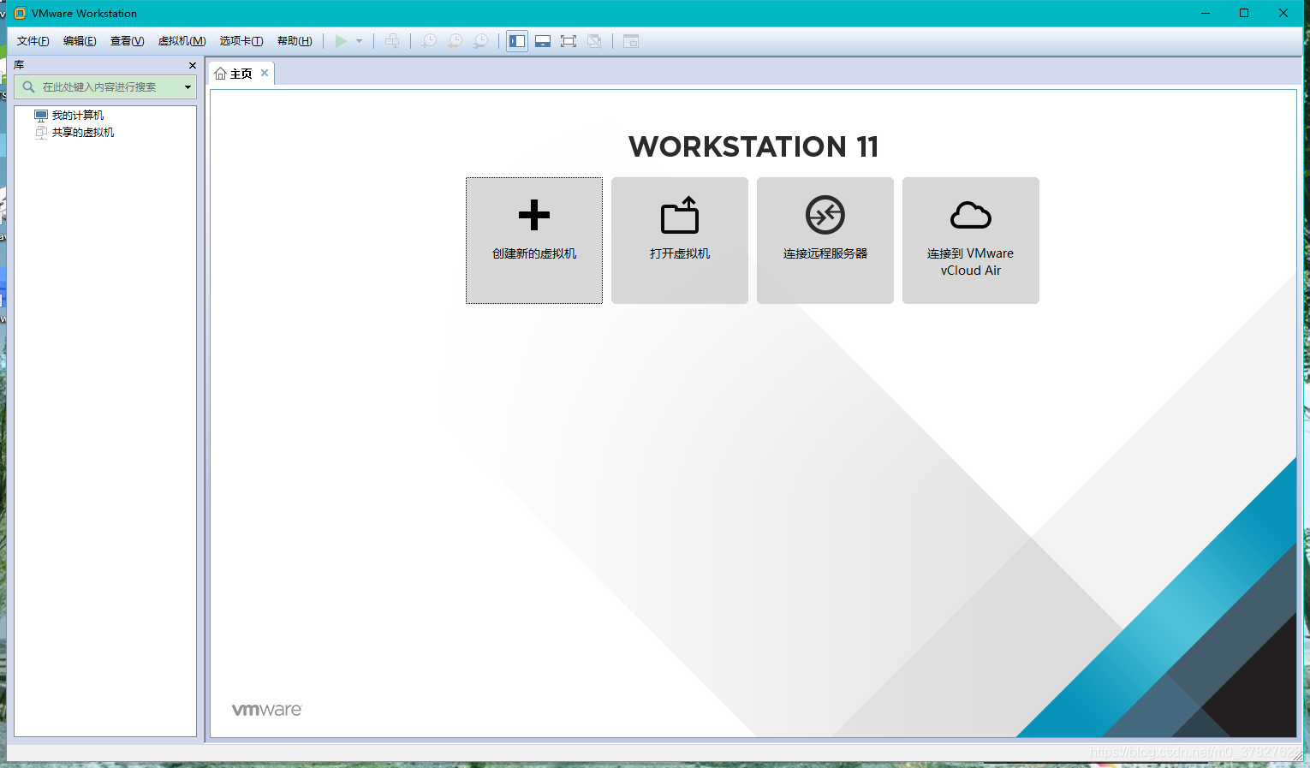Open the 查看(V) menu
The width and height of the screenshot is (1310, 768).
pos(127,41)
